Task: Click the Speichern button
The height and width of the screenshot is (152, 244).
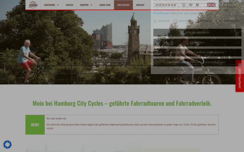Action: click(x=197, y=43)
